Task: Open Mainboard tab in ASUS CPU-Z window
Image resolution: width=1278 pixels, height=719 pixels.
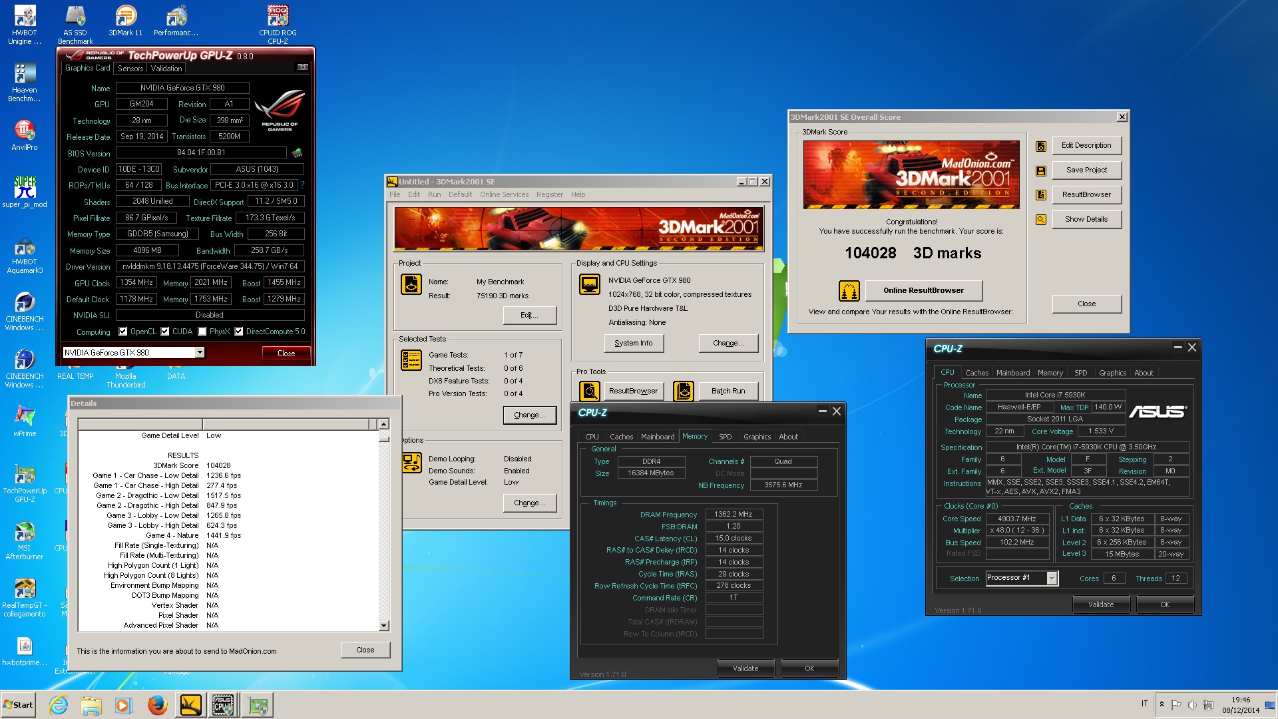Action: point(1012,373)
